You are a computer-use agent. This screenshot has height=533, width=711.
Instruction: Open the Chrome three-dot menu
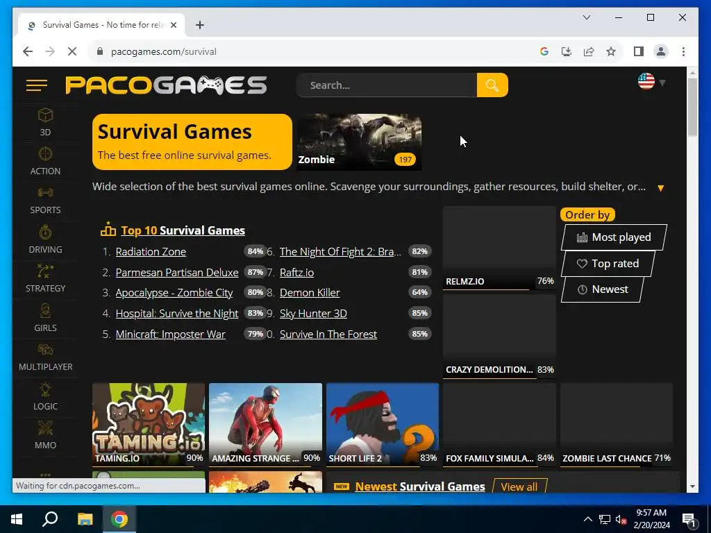coord(683,51)
